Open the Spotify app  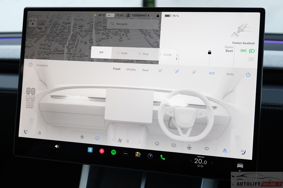point(114,152)
